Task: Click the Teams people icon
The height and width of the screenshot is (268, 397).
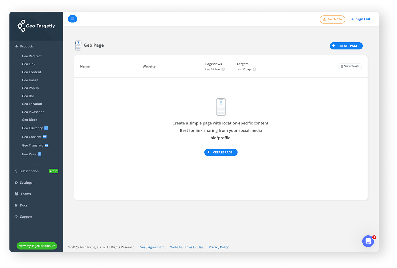Action: pos(17,194)
